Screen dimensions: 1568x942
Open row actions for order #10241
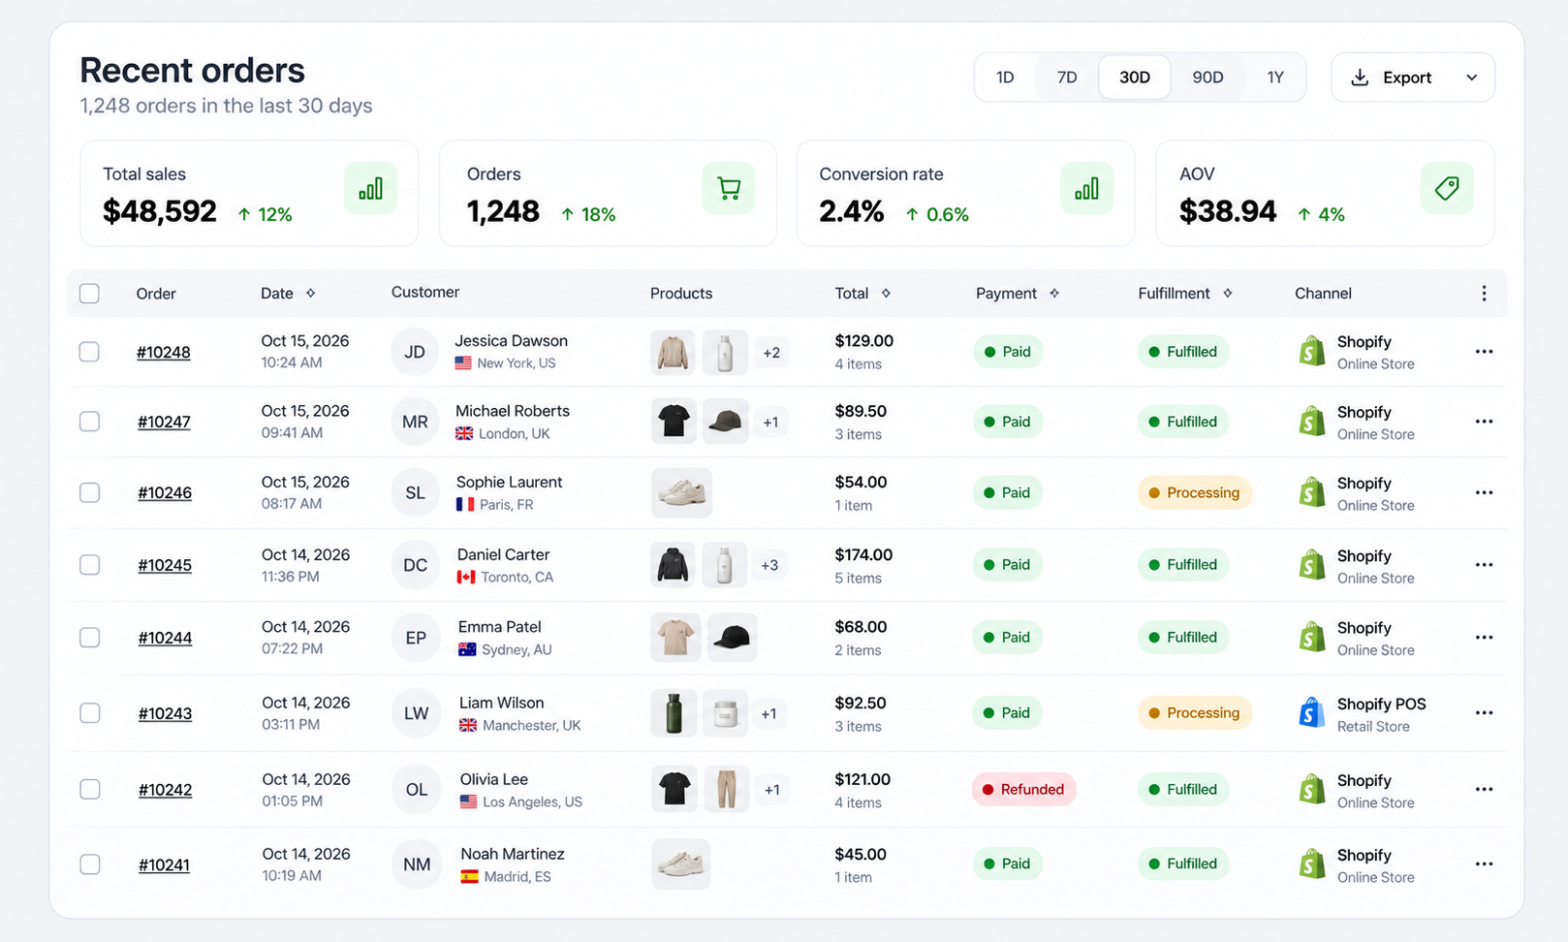click(1484, 864)
